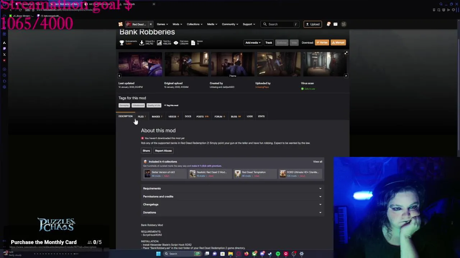Switch to the Bugs tab

tap(235, 116)
